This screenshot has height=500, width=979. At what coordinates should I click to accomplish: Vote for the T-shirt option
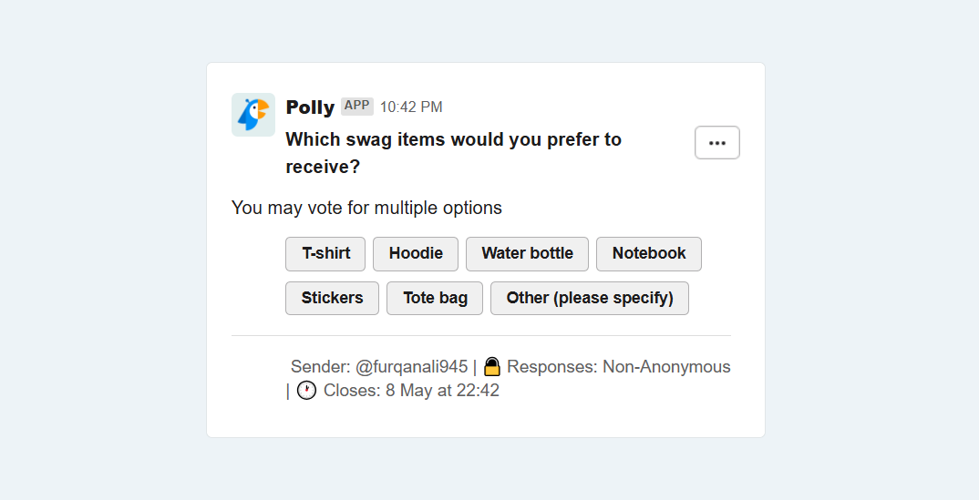pyautogui.click(x=325, y=254)
